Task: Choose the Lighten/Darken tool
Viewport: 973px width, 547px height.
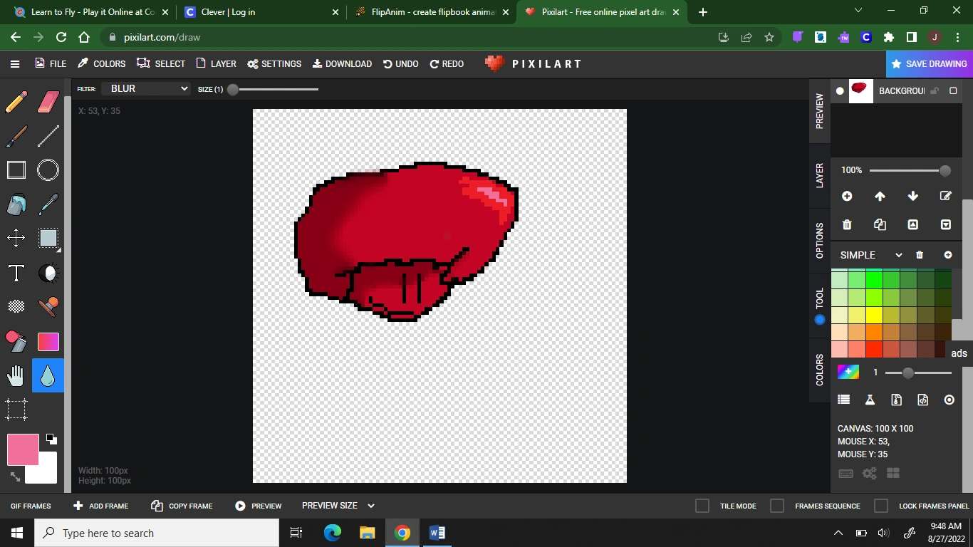Action: tap(47, 273)
